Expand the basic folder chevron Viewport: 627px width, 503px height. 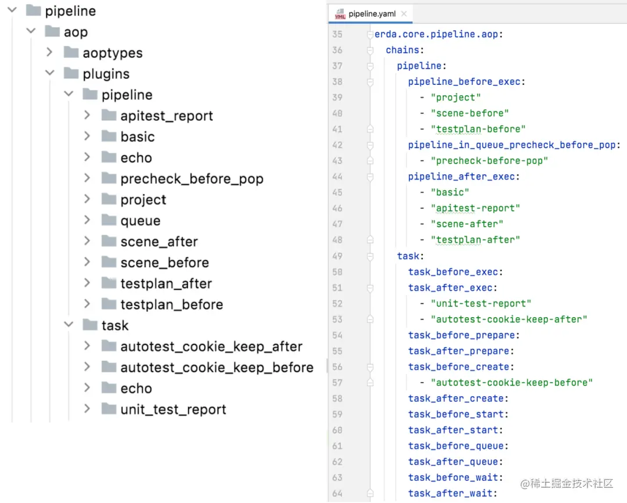pyautogui.click(x=87, y=136)
